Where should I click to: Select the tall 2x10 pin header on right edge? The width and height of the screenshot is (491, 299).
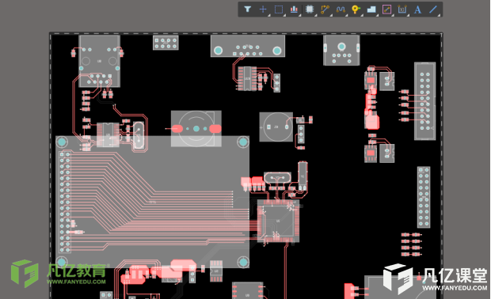pos(425,100)
